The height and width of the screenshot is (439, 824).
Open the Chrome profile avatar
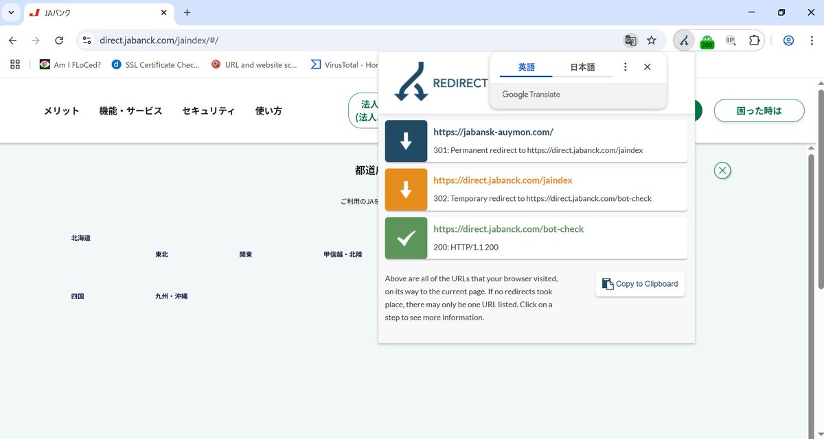788,40
